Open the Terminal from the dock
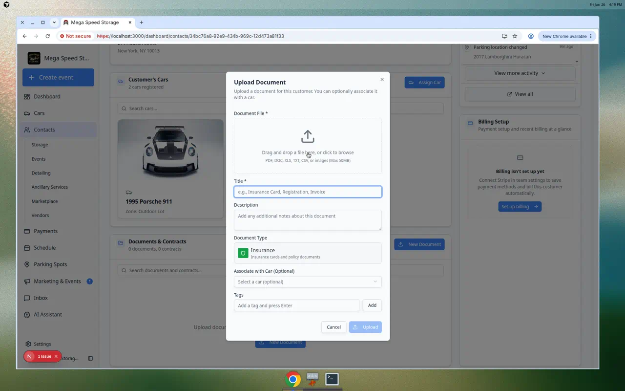This screenshot has height=391, width=625. click(x=332, y=379)
